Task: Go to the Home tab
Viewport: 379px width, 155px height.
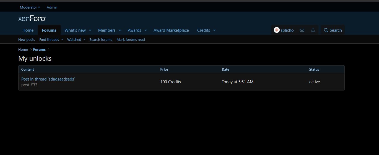Action: [28, 30]
